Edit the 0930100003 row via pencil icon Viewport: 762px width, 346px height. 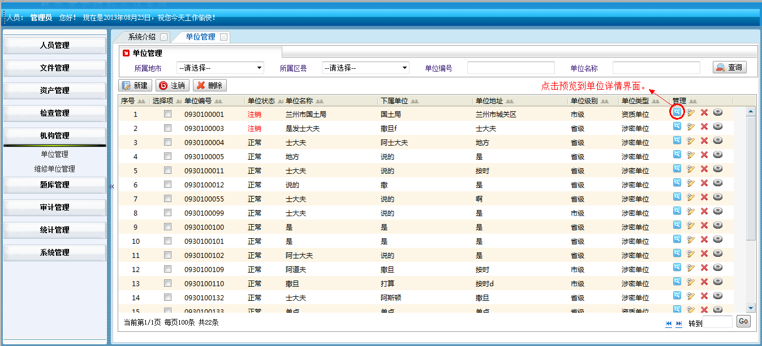(x=691, y=126)
